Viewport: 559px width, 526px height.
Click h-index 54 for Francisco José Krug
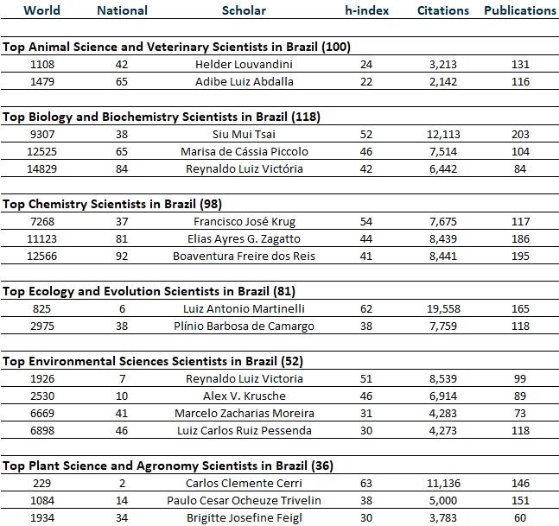tap(366, 221)
